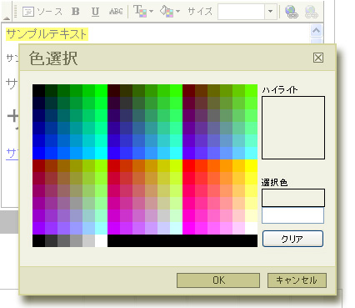The width and height of the screenshot is (355, 308).
Task: Open the text color picker icon
Action: coord(140,12)
